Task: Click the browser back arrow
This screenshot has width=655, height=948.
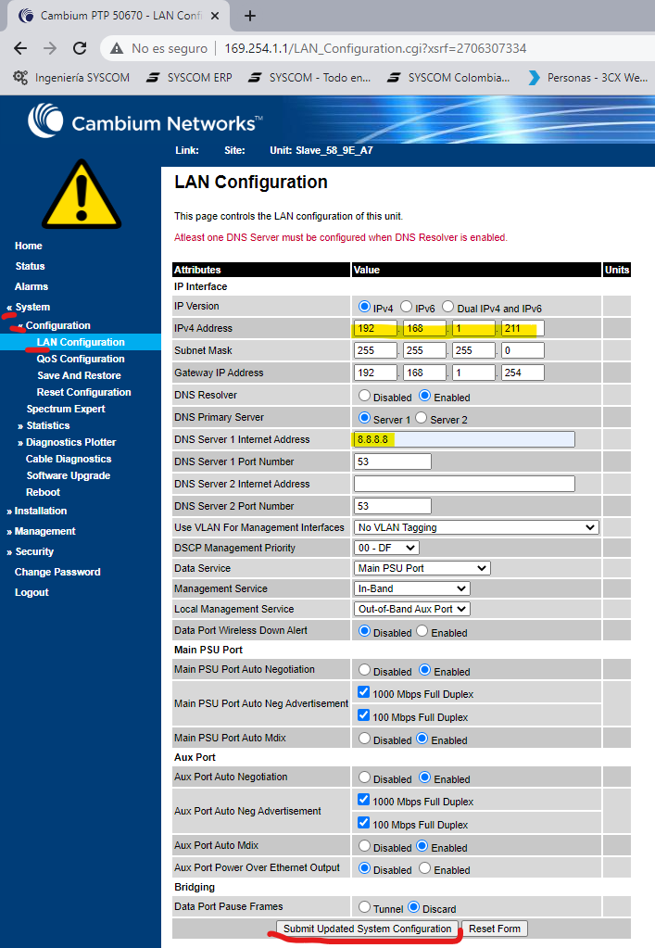Action: point(20,48)
